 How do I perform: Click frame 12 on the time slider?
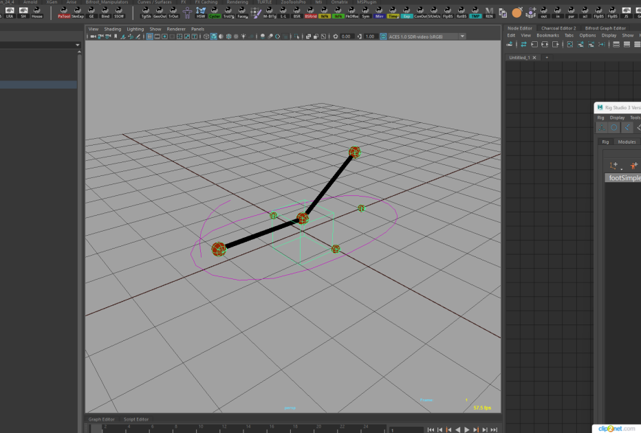[224, 428]
